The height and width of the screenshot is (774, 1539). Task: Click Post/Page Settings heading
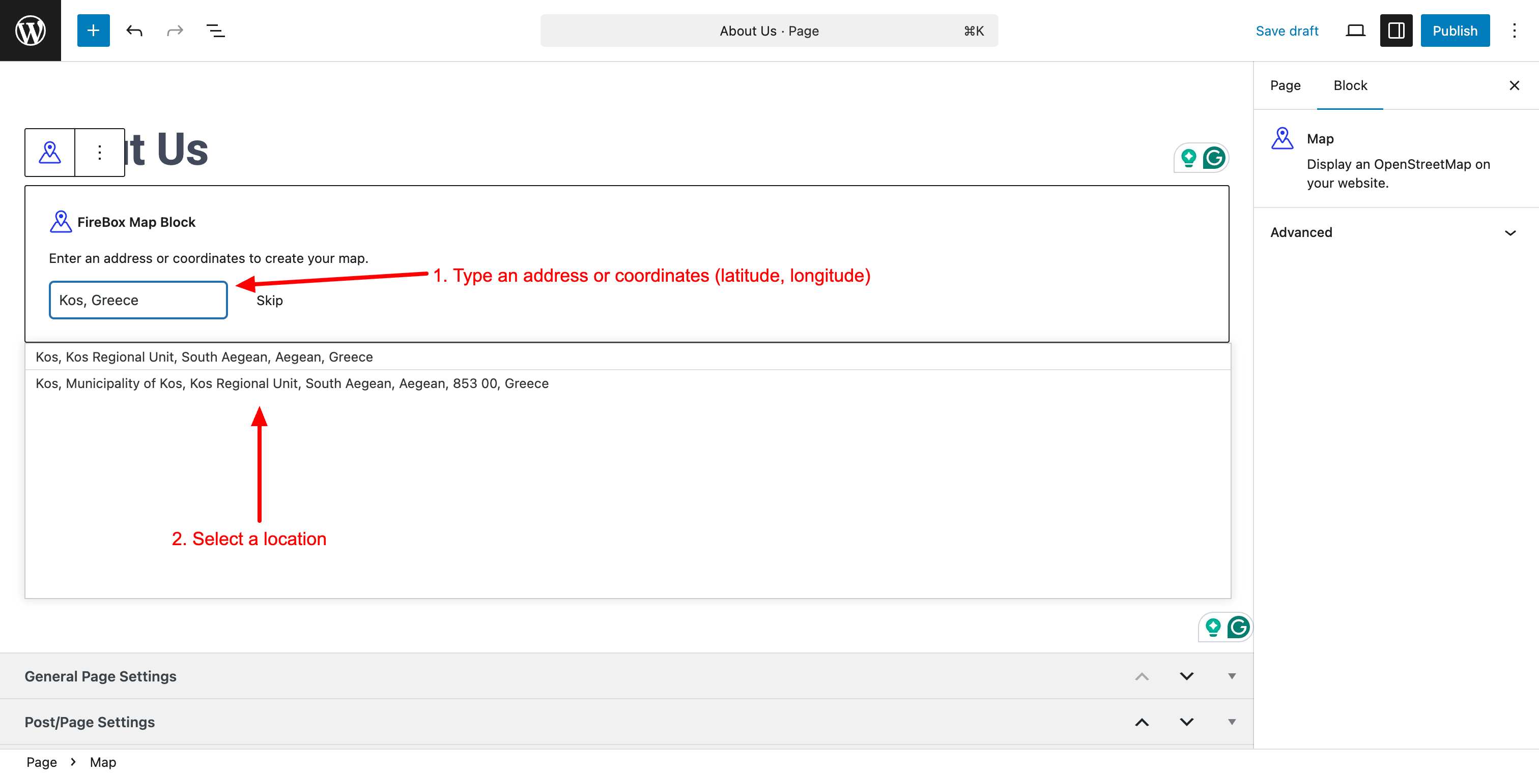tap(90, 722)
